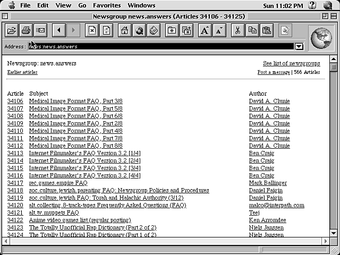This screenshot has height=255, width=340.
Task: Click the vertical scrollbar down arrow
Action: tap(334, 233)
